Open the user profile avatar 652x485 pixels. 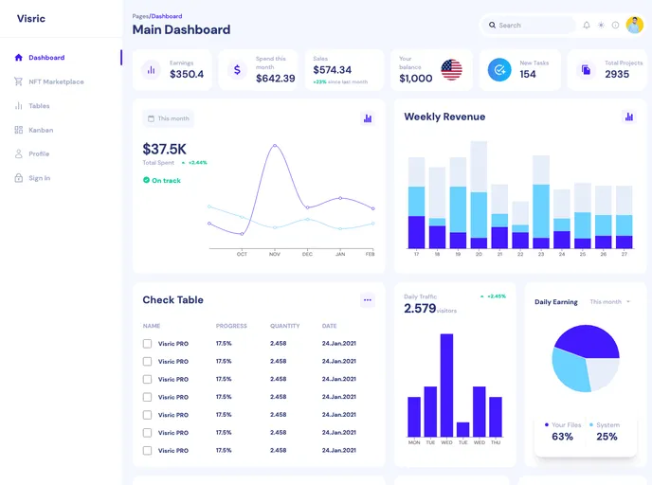634,26
